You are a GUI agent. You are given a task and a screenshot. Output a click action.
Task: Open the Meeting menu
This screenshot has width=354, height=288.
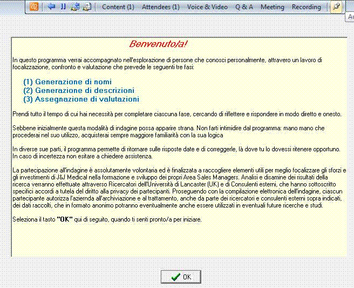point(273,7)
